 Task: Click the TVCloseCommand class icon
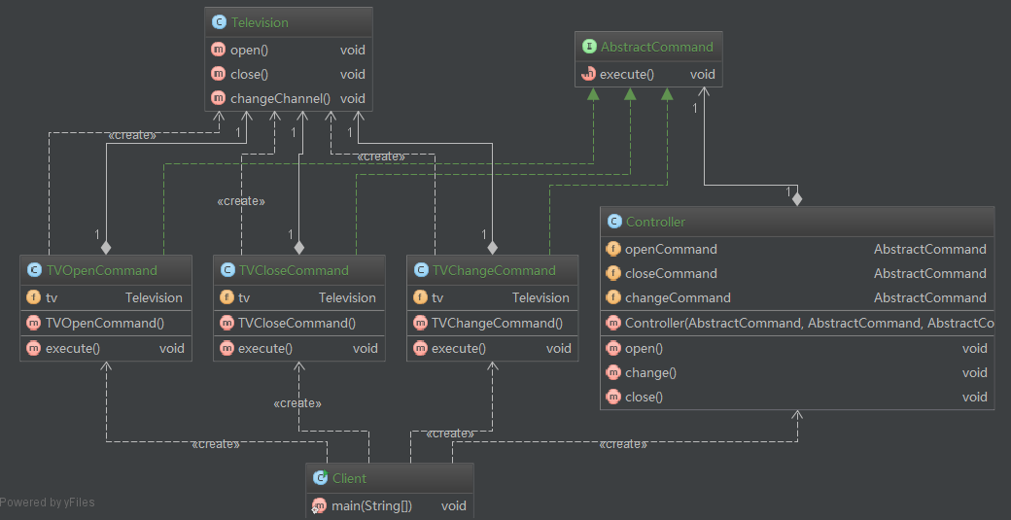227,270
